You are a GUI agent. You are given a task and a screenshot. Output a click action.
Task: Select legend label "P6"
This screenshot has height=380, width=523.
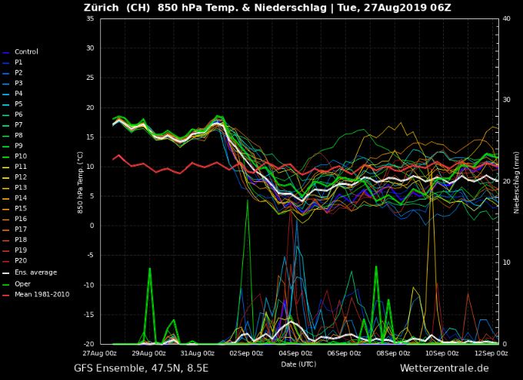(x=18, y=114)
